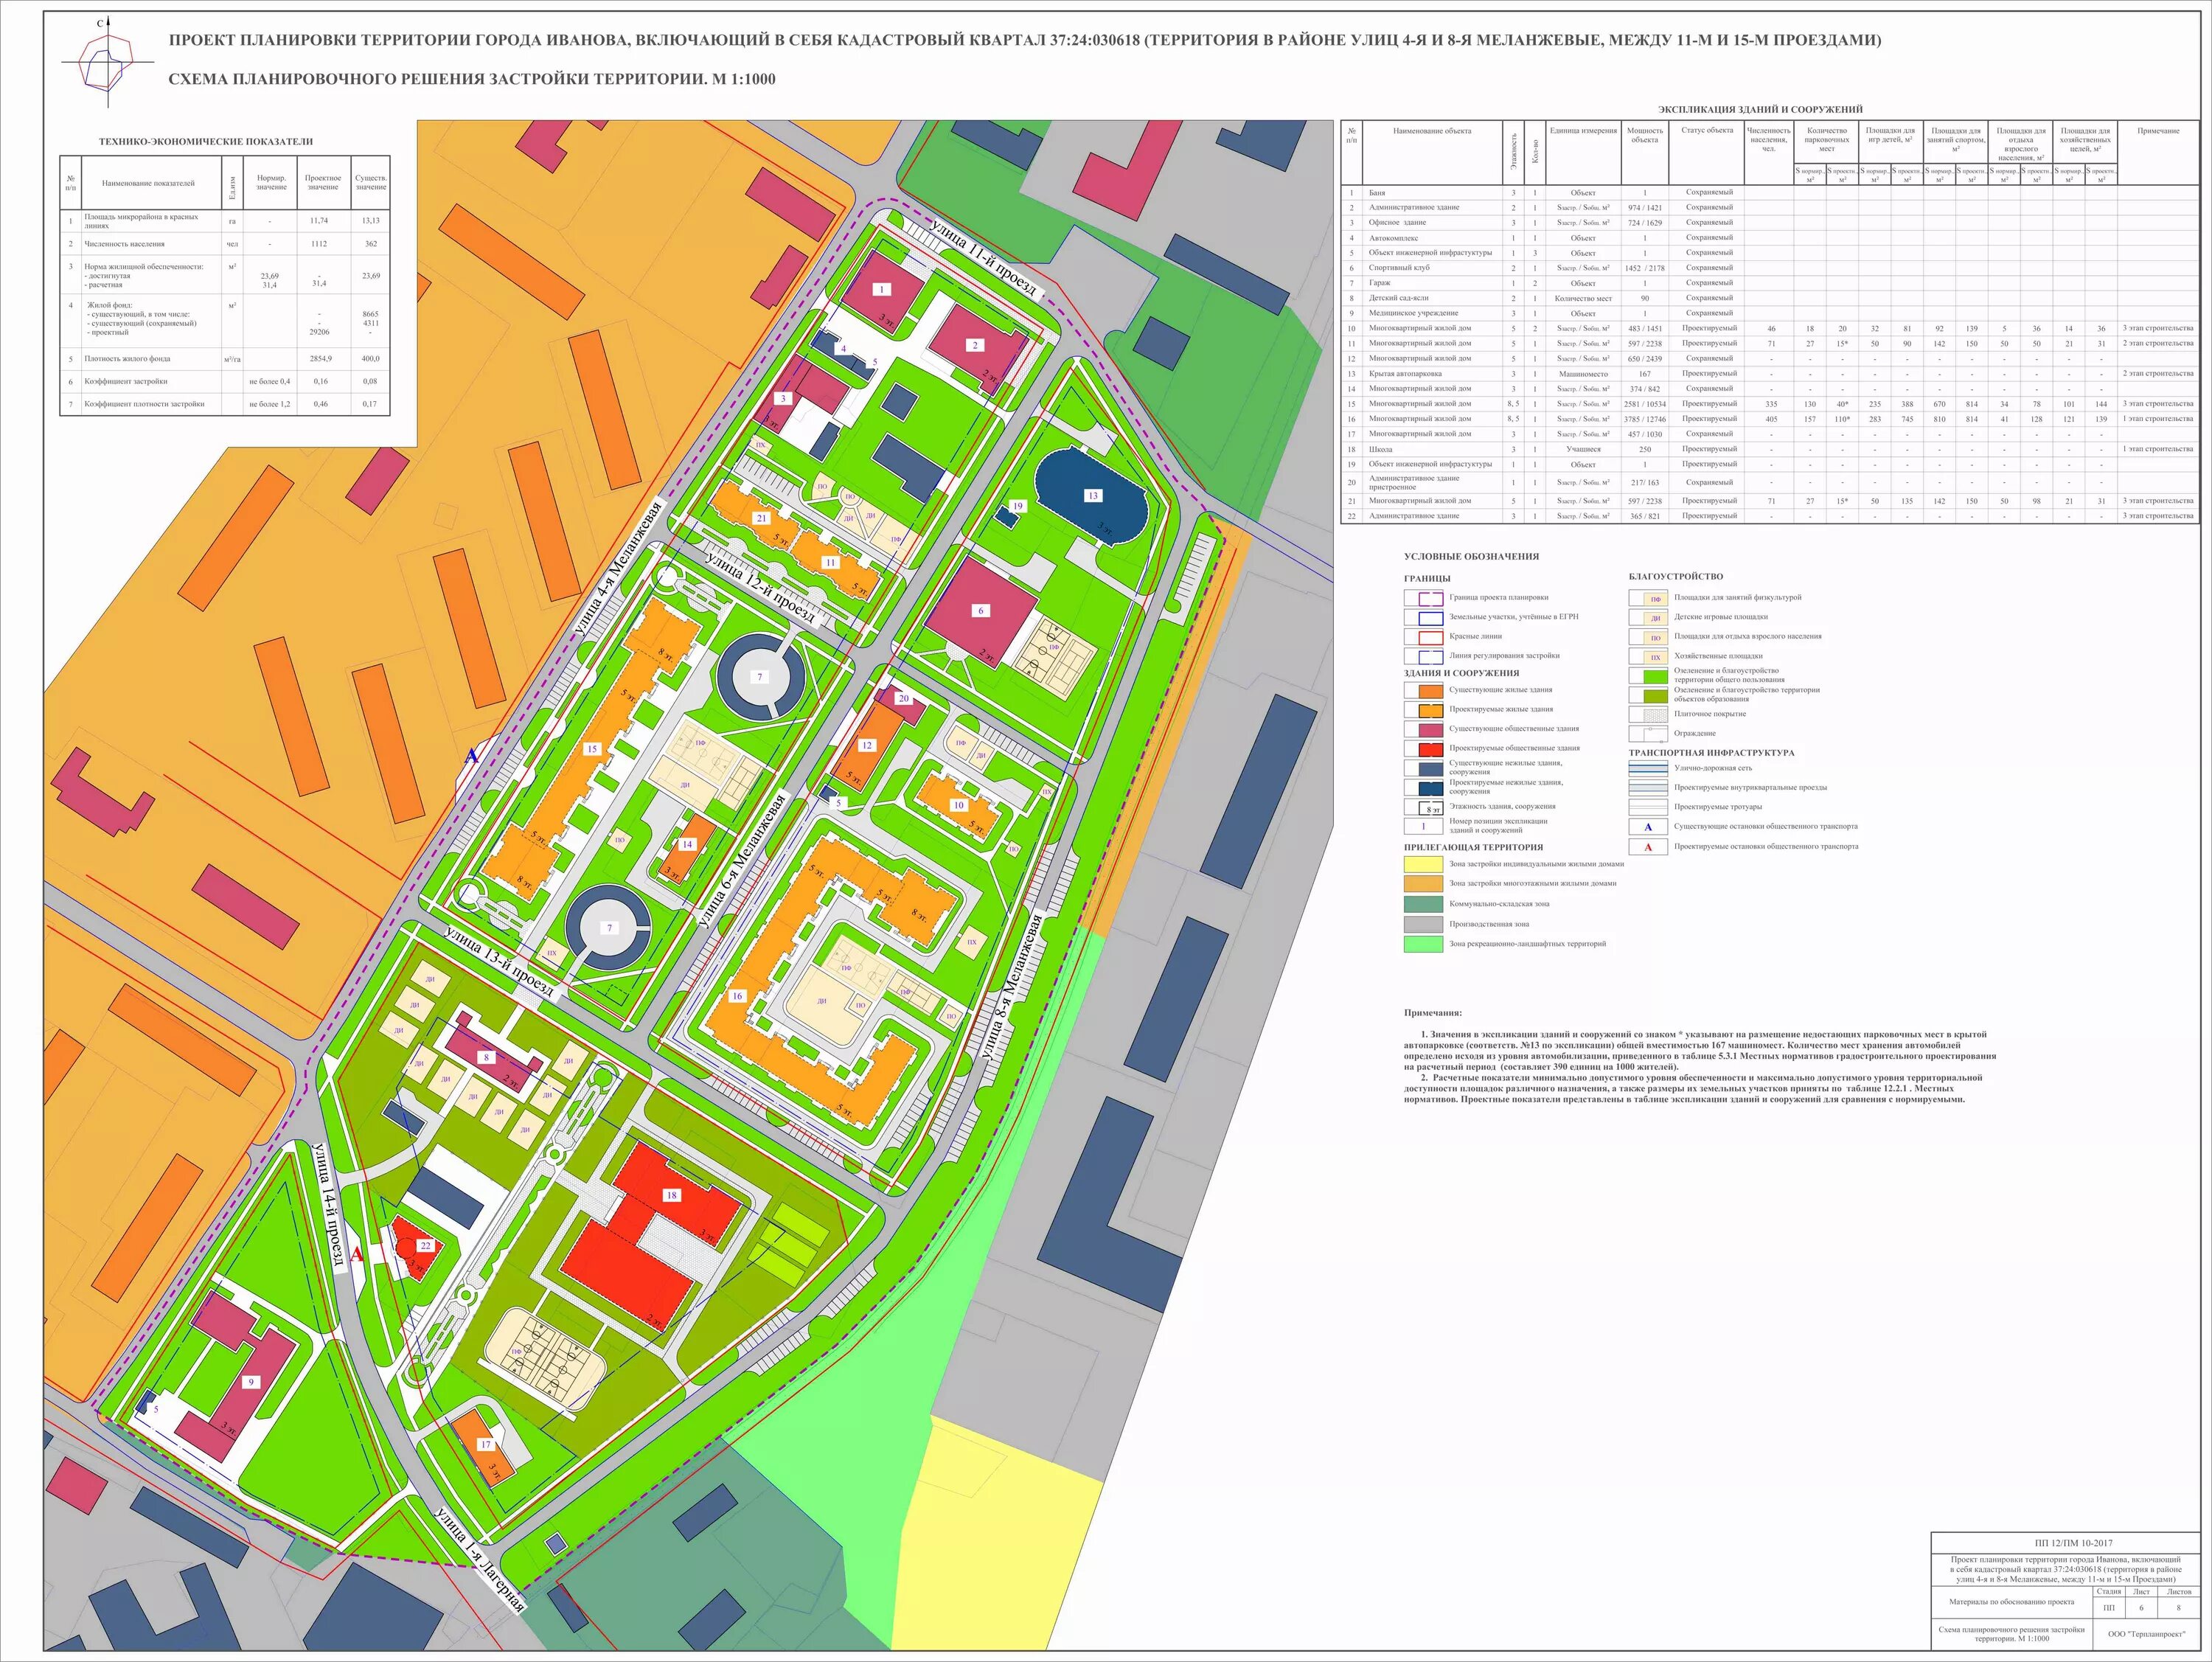This screenshot has width=2212, height=1662.
Task: Click the blue bus stop letter A on 4-я Меланжевая
Action: point(472,756)
